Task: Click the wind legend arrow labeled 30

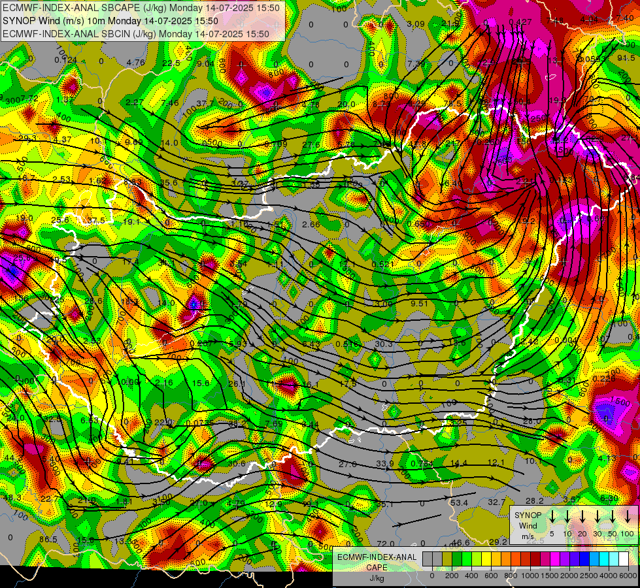Action: (597, 517)
